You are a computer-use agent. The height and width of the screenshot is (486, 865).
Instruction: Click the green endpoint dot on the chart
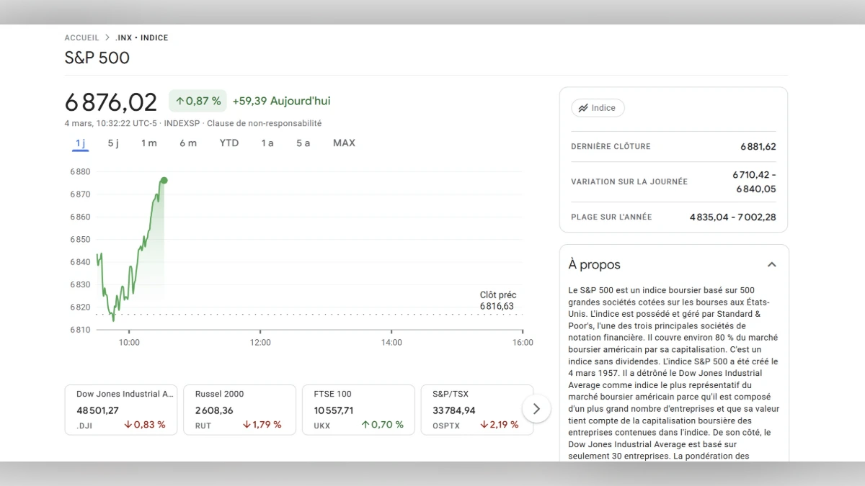(x=164, y=180)
